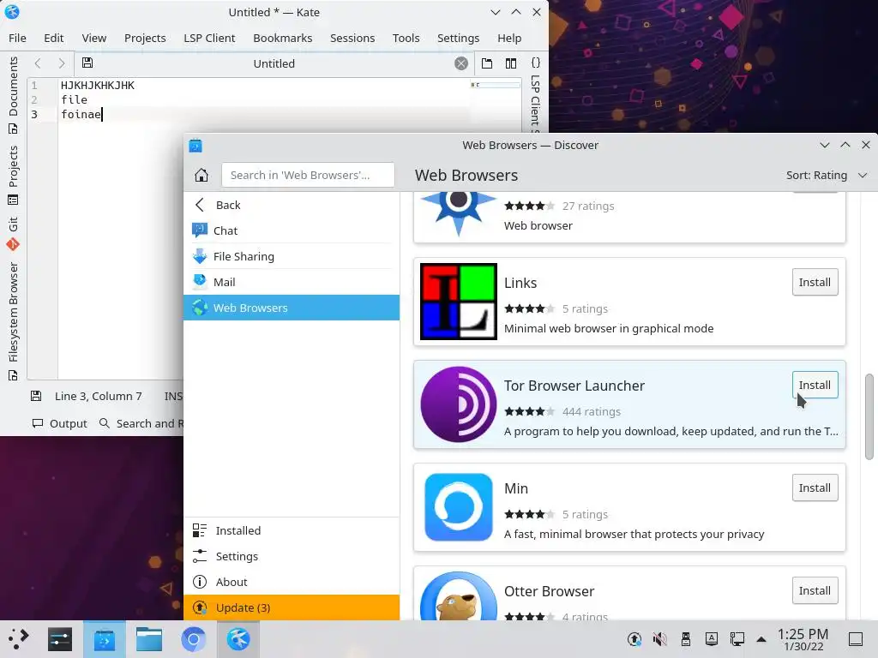Open Kate's File menu

17,38
